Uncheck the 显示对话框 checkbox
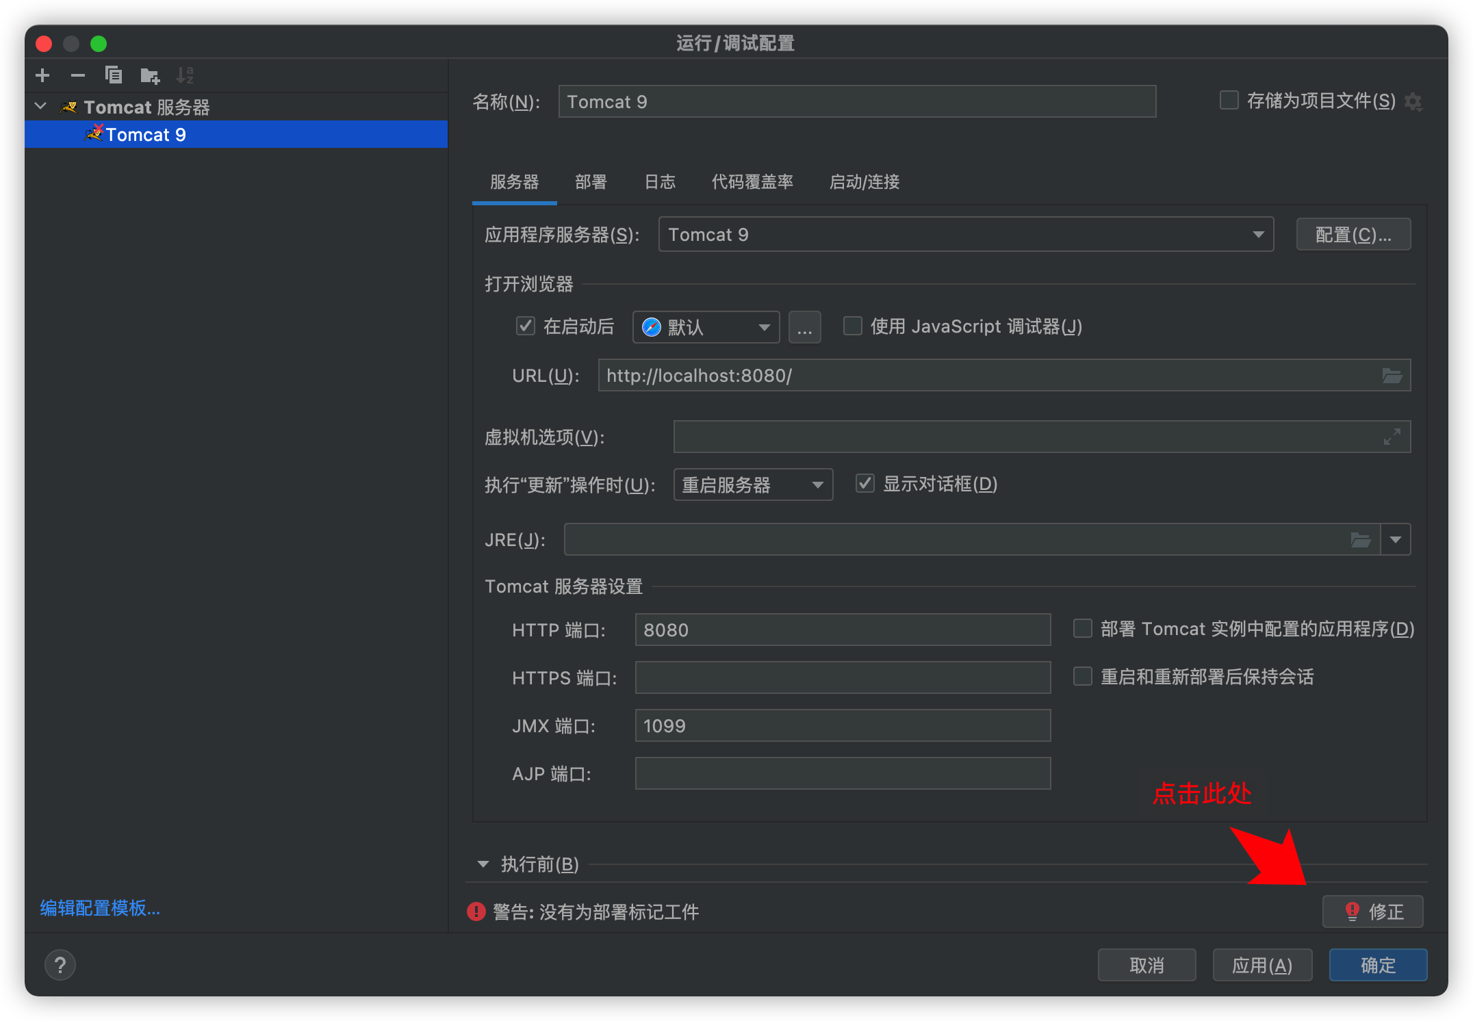1473x1021 pixels. click(864, 484)
